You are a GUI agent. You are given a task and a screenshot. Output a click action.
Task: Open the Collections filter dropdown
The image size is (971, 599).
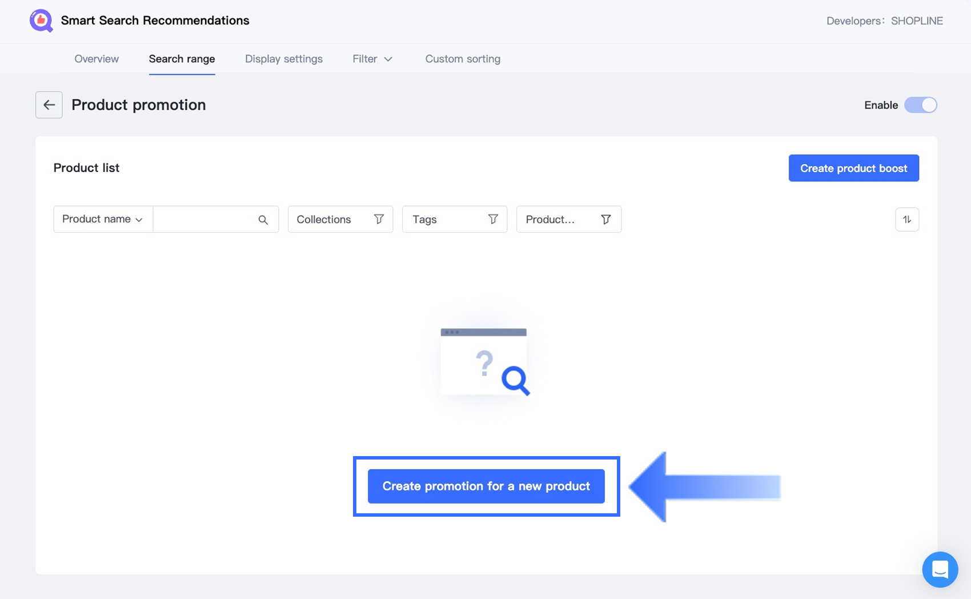click(x=331, y=219)
